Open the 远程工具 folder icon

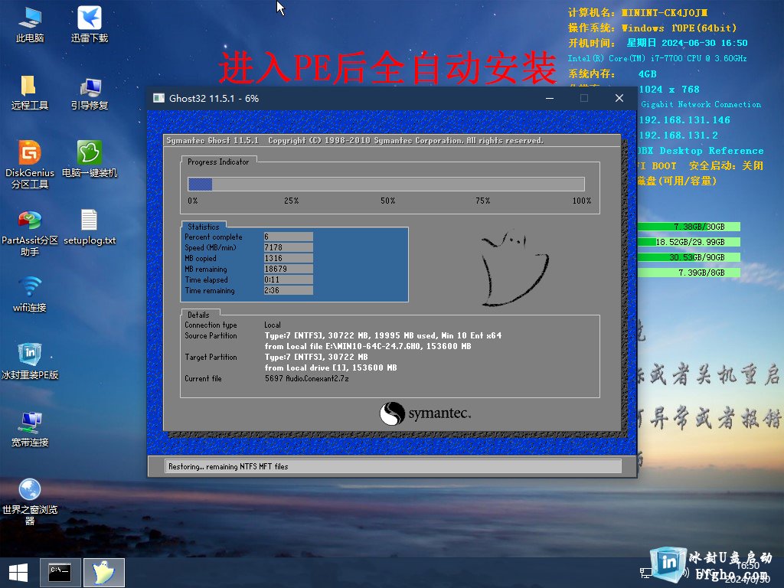[x=30, y=92]
